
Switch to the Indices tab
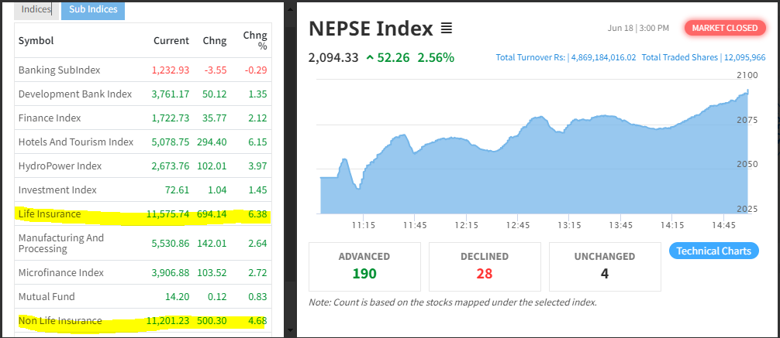pyautogui.click(x=36, y=9)
